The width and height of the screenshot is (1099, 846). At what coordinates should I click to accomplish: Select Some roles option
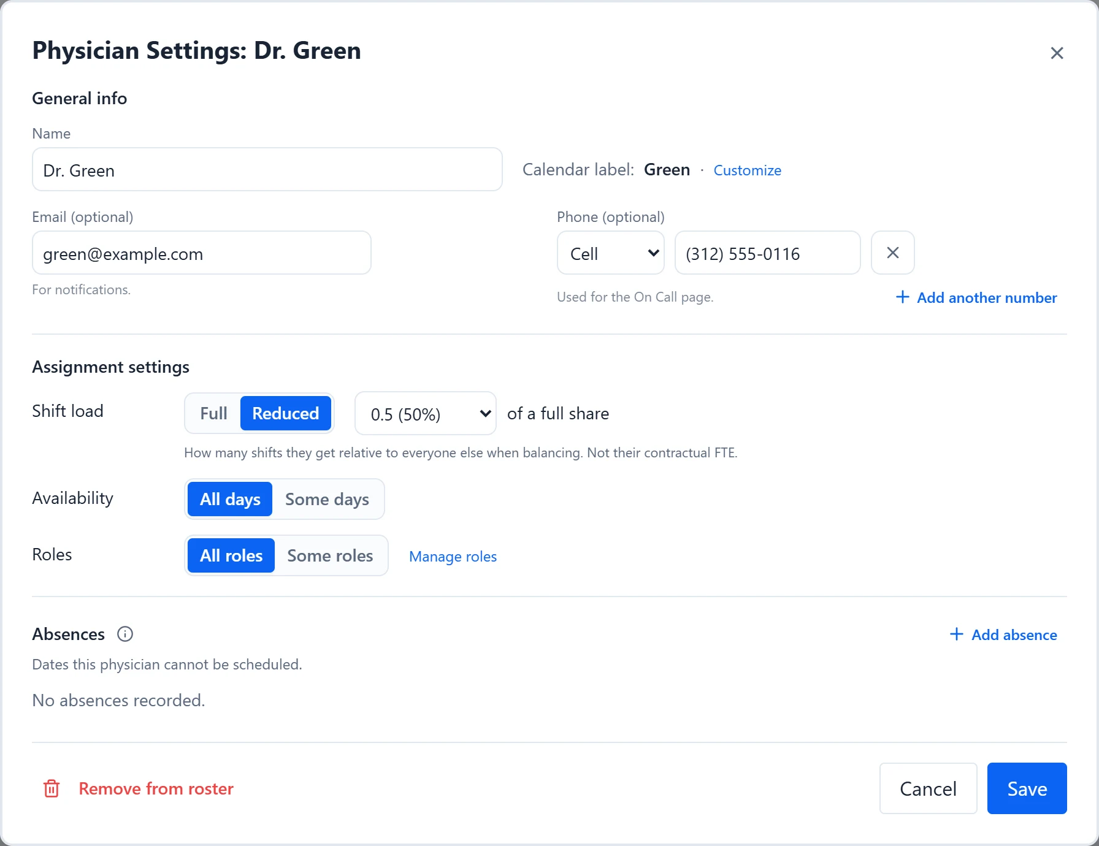pyautogui.click(x=330, y=555)
